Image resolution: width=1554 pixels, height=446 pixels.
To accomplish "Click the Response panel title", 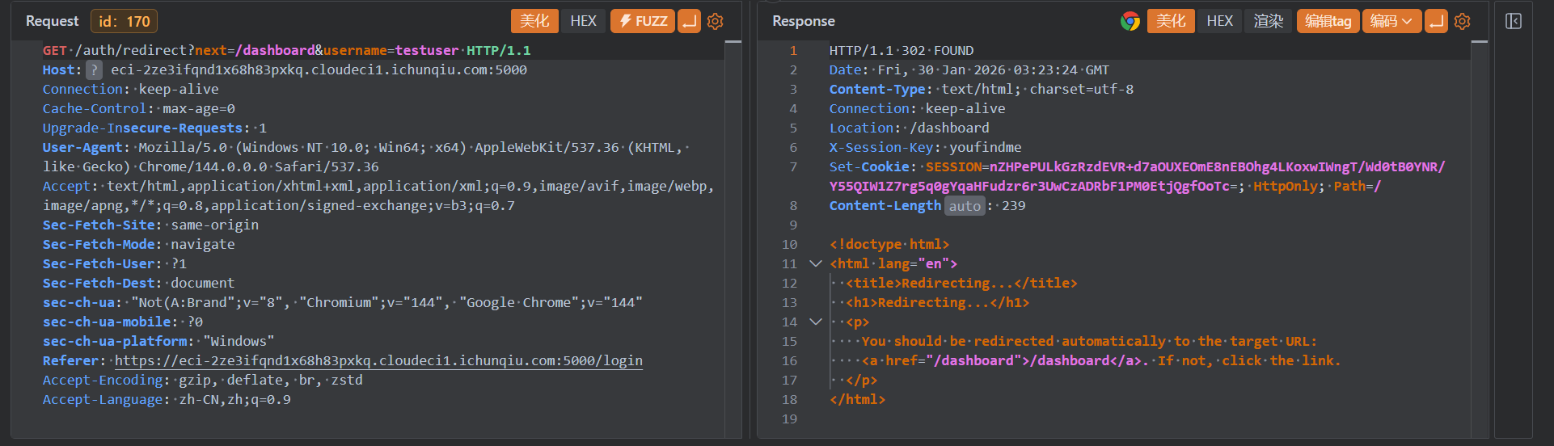I will 804,21.
